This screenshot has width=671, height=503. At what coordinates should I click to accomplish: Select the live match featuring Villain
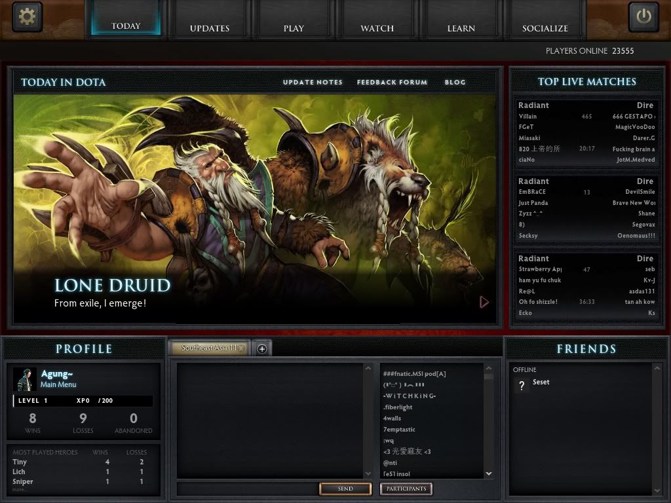[586, 132]
